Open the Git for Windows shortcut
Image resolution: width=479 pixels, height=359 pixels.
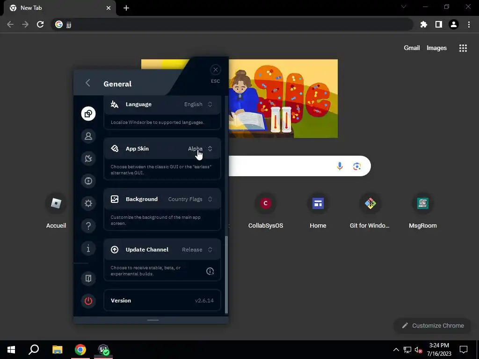[x=370, y=211]
